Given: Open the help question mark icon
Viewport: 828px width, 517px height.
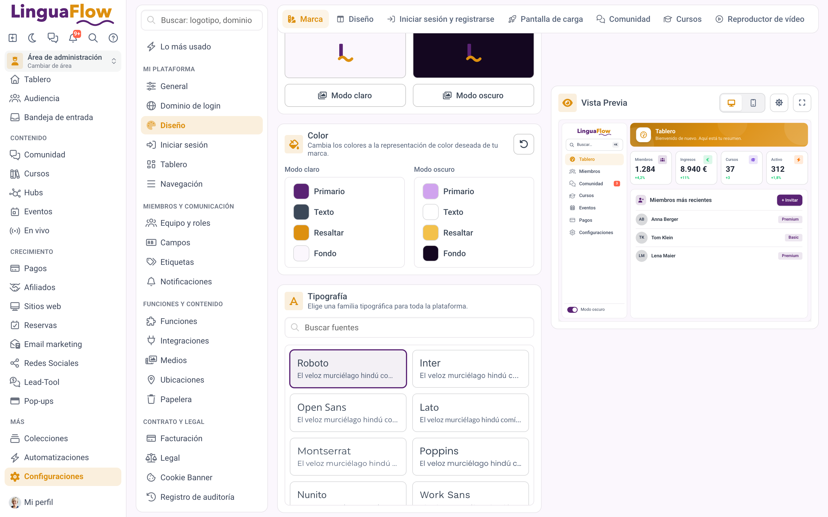Looking at the screenshot, I should click(113, 38).
